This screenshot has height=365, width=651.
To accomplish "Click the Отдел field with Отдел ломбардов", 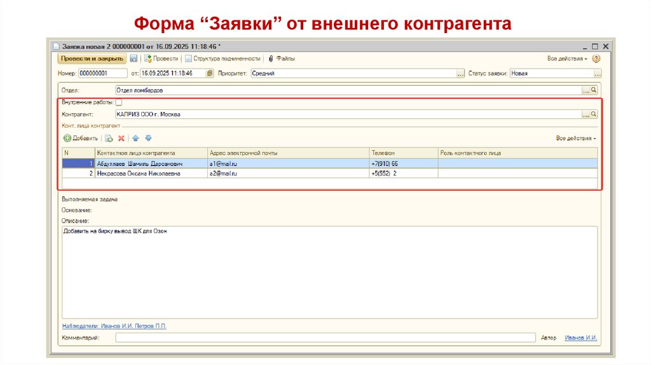I will [348, 90].
